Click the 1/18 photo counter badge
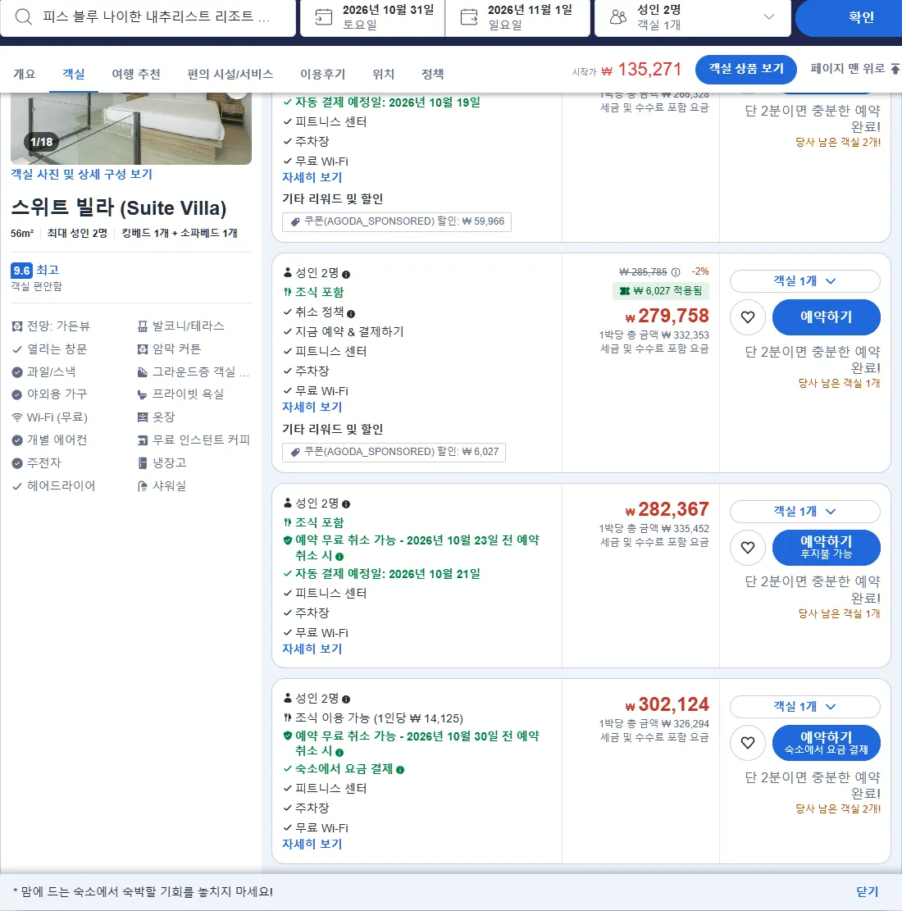 [41, 142]
